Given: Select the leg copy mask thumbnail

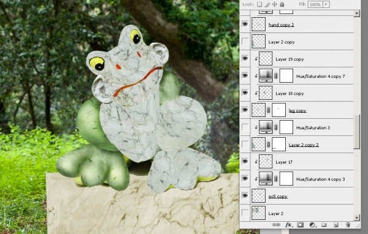Looking at the screenshot, I should click(x=278, y=110).
